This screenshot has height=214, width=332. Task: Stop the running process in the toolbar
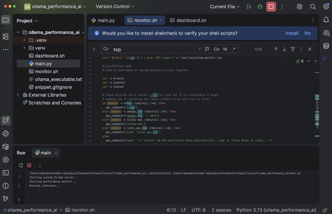(271, 7)
